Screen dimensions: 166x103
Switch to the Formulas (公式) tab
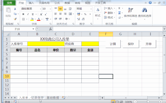click(57, 3)
